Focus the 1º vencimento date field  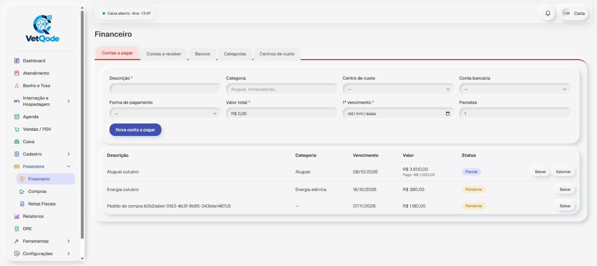pyautogui.click(x=398, y=114)
